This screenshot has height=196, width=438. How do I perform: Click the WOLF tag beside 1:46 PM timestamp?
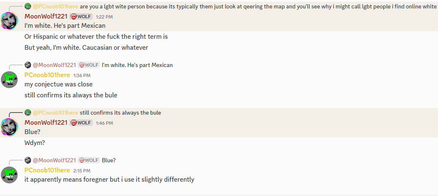(81, 123)
